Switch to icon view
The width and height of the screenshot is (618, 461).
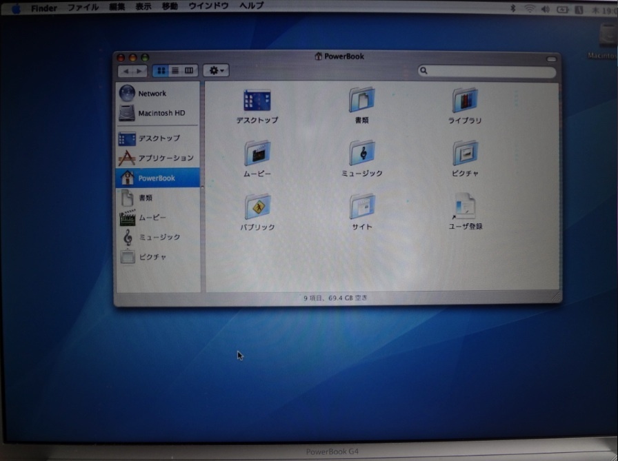coord(161,70)
